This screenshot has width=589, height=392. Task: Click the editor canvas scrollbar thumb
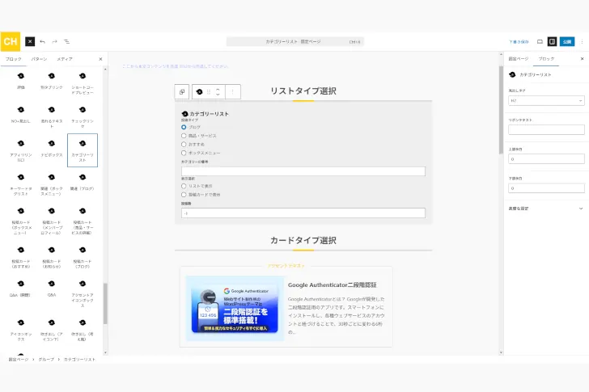501,110
